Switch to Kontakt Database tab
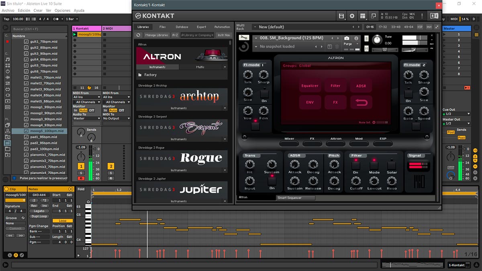The image size is (482, 271). (182, 27)
